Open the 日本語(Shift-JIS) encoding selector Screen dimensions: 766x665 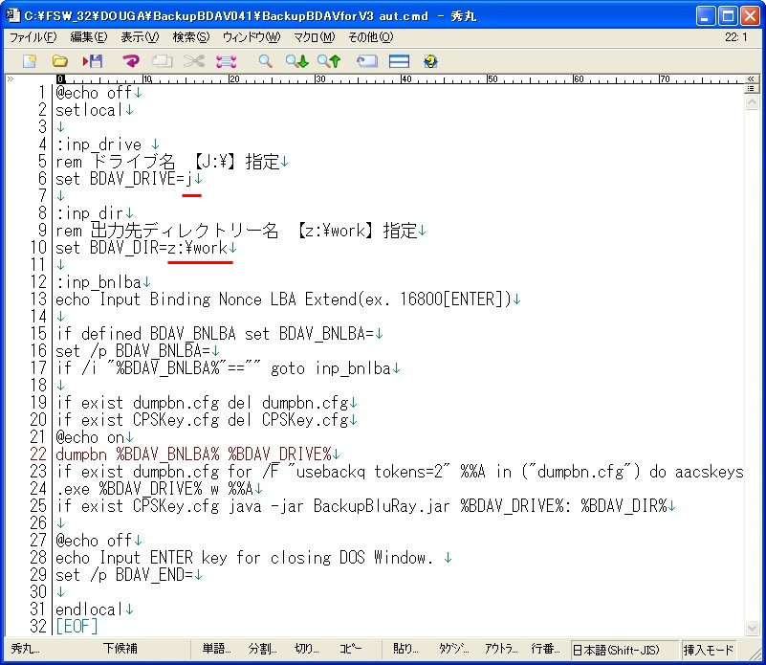coord(622,650)
